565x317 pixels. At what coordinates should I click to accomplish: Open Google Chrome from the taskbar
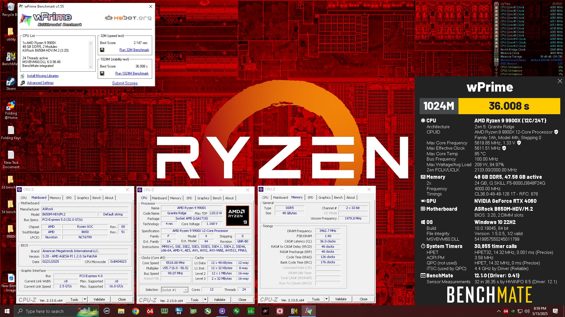tap(135, 311)
